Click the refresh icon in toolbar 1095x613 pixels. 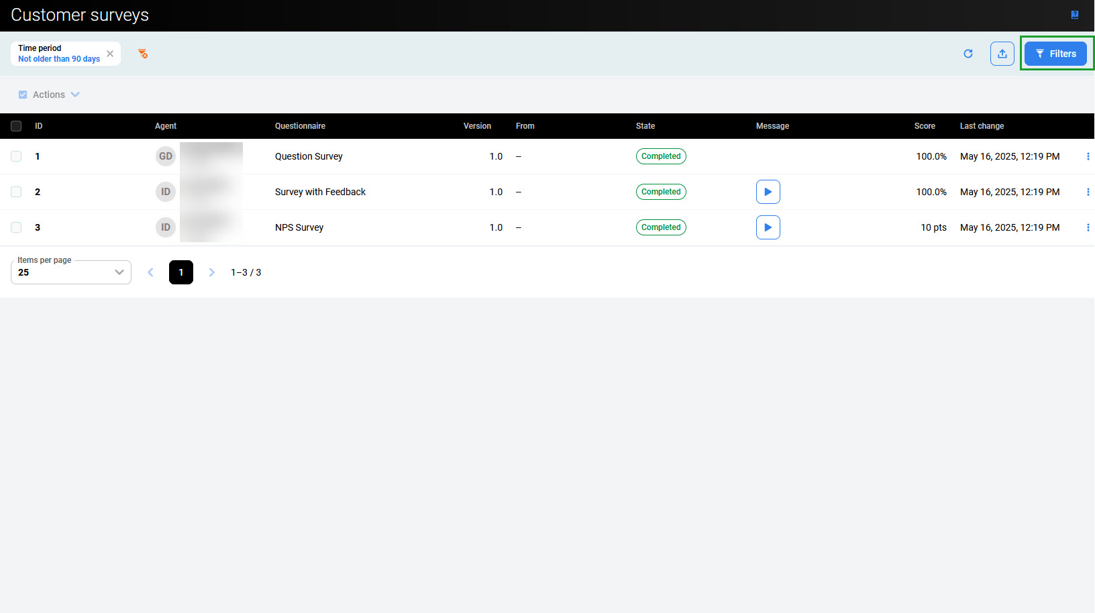click(968, 54)
